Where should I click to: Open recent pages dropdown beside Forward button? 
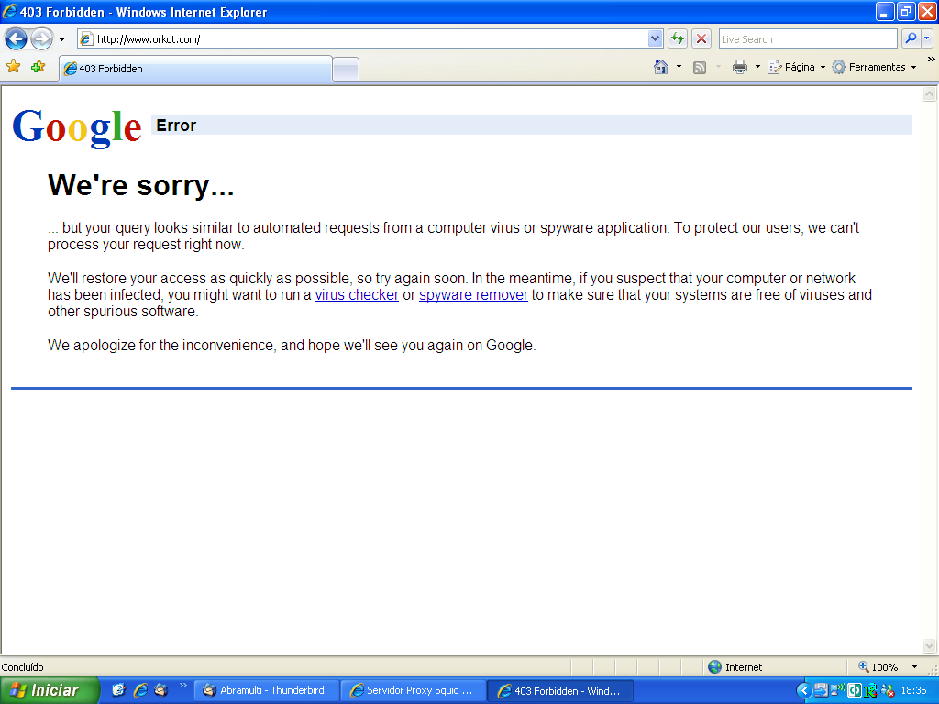tap(61, 39)
